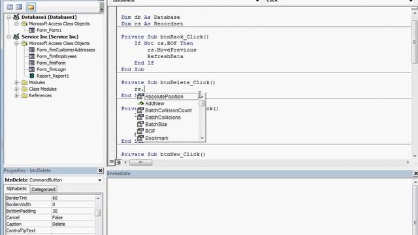Choose BatchSize from autocomplete list
418x235 pixels.
pyautogui.click(x=167, y=124)
